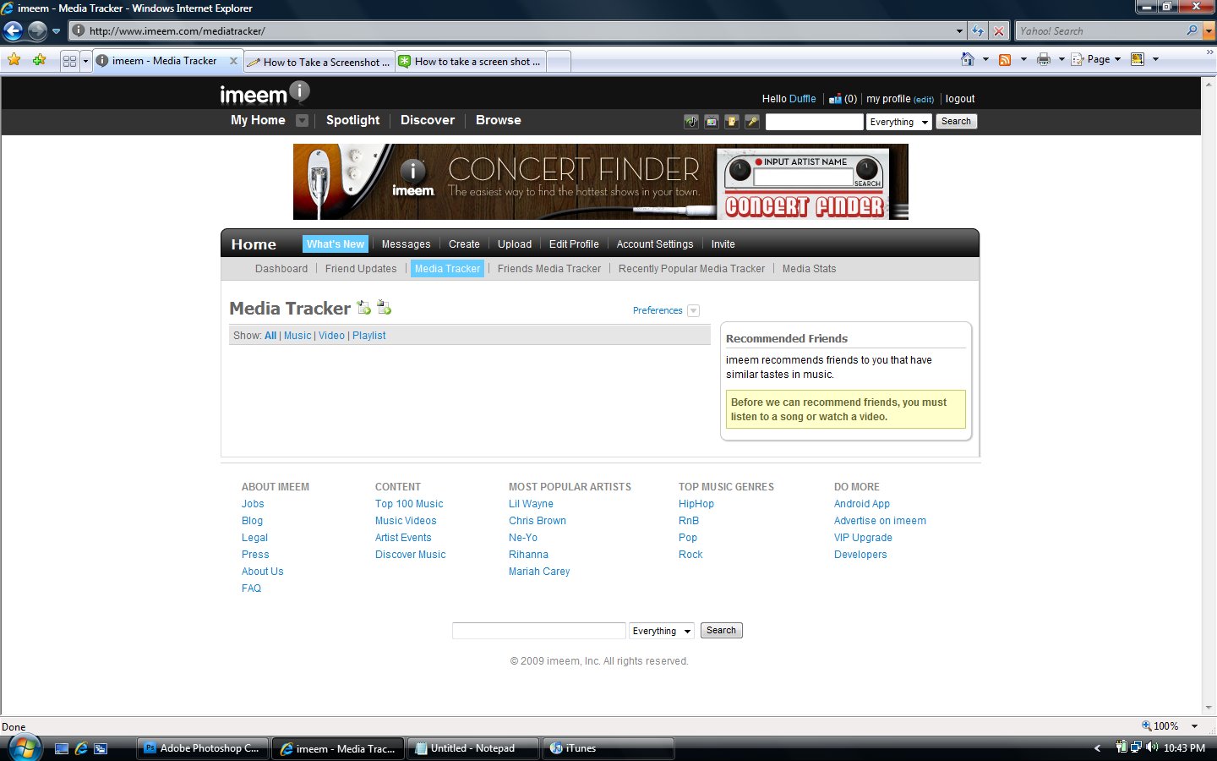Viewport: 1217px width, 761px height.
Task: Click the orange RSS feeds icon
Action: [1005, 59]
